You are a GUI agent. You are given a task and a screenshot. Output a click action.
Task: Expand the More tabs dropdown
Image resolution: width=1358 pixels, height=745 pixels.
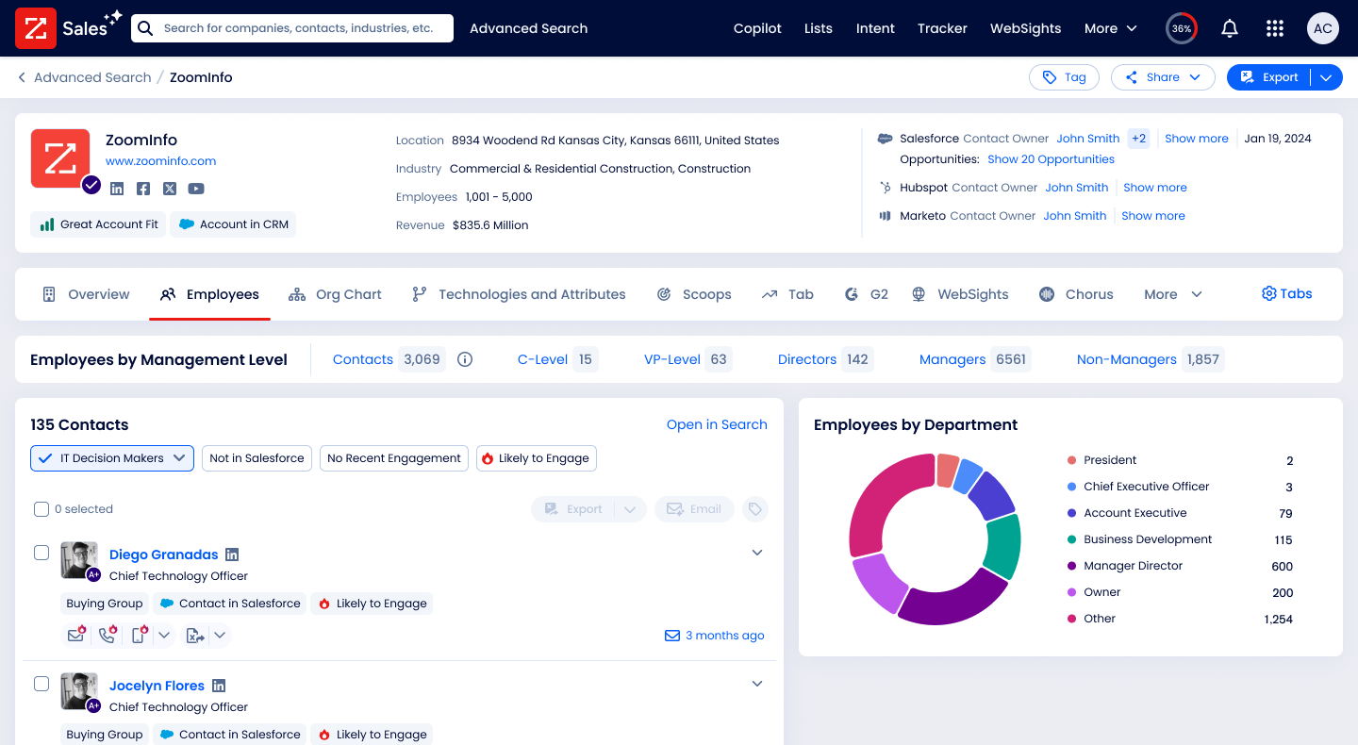coord(1173,294)
